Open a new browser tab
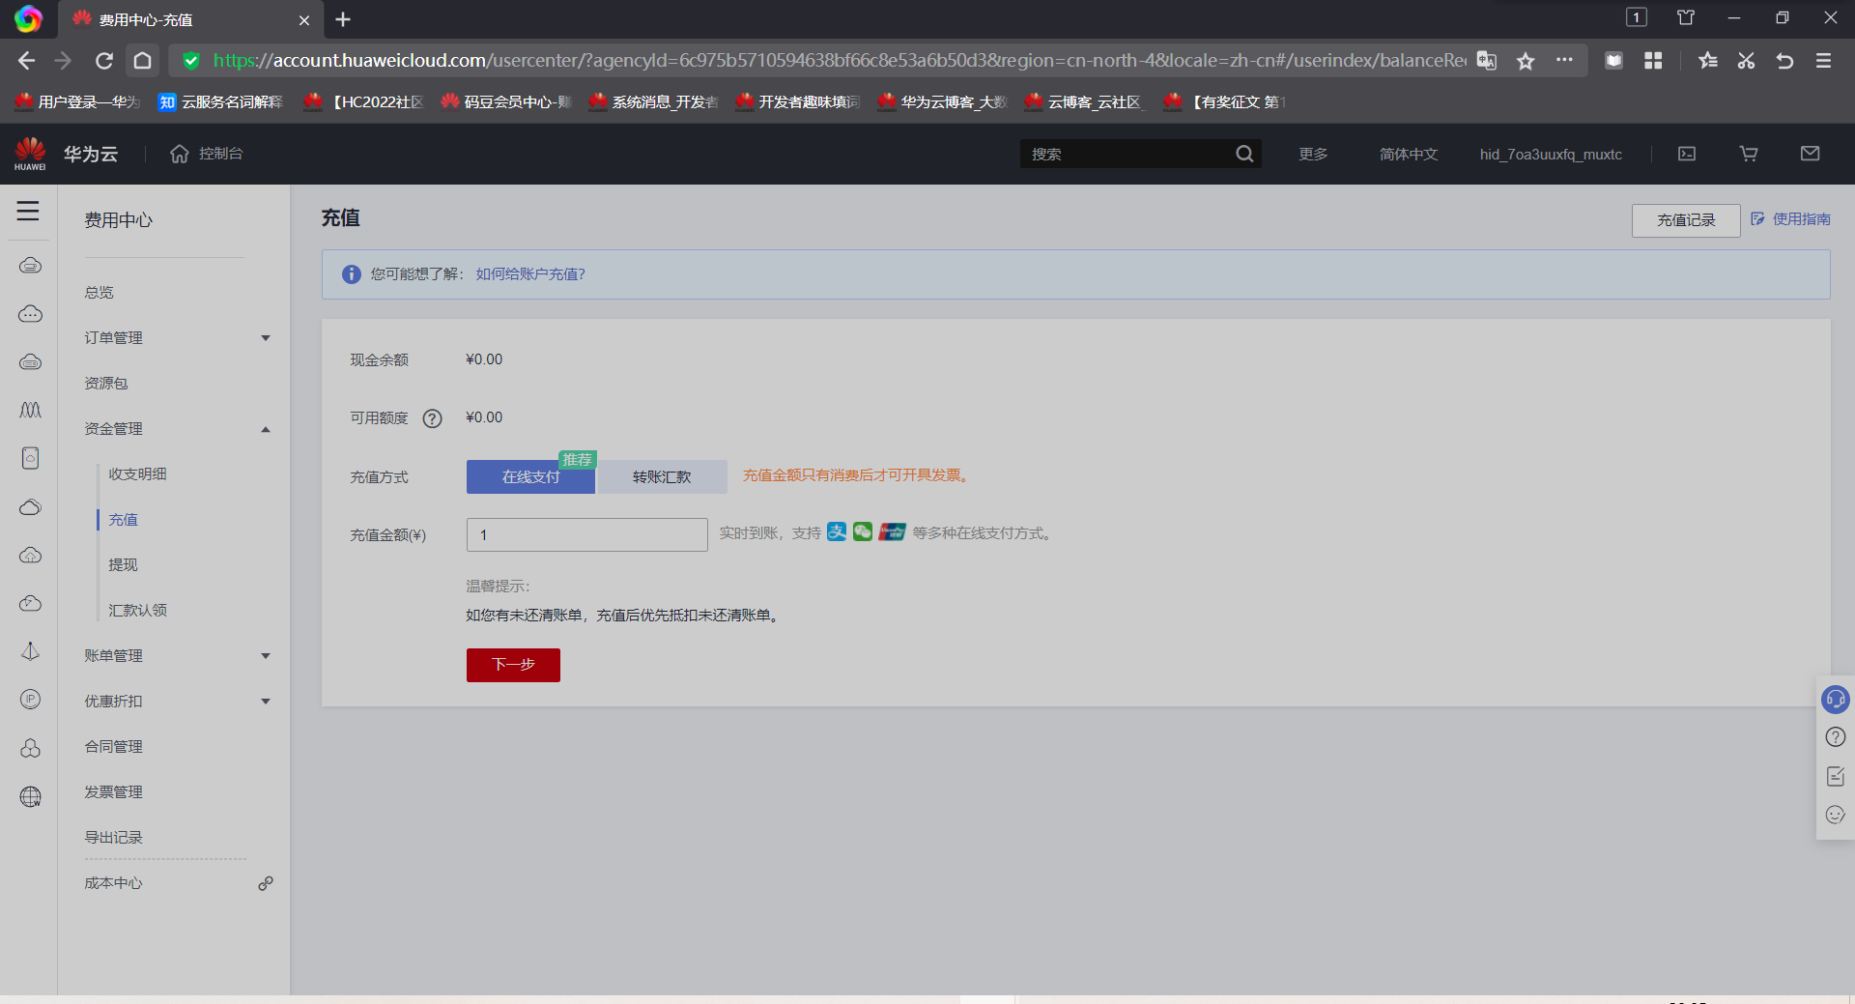 pyautogui.click(x=343, y=19)
